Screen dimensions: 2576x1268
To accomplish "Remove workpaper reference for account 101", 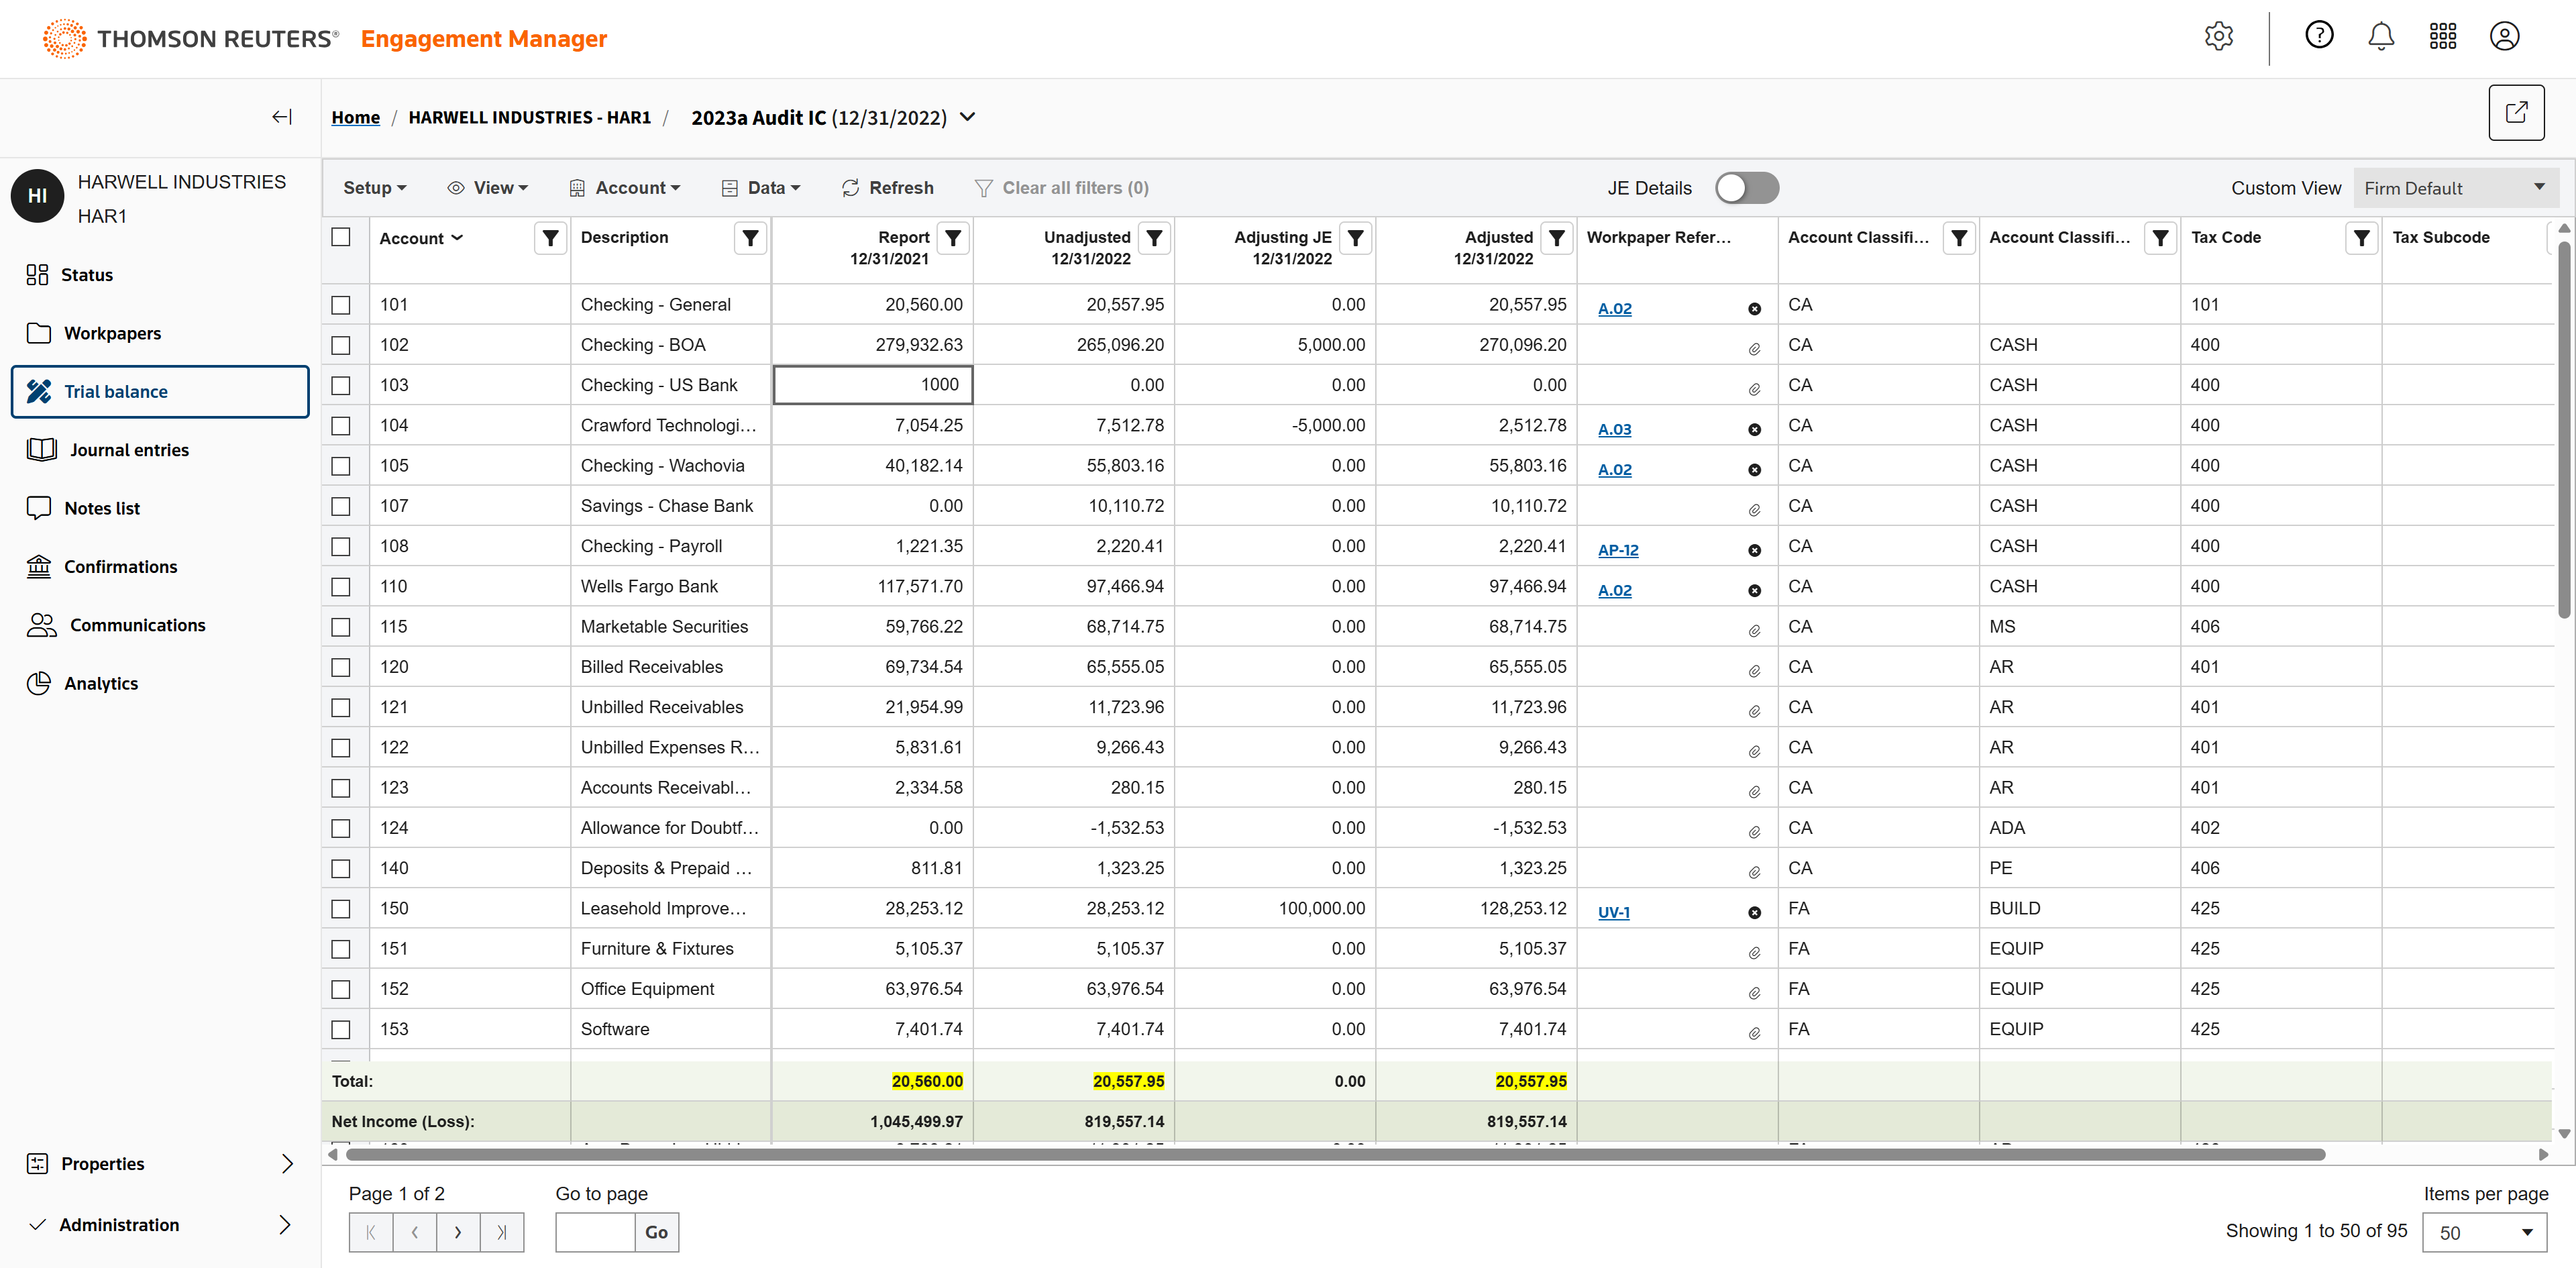I will coord(1754,309).
